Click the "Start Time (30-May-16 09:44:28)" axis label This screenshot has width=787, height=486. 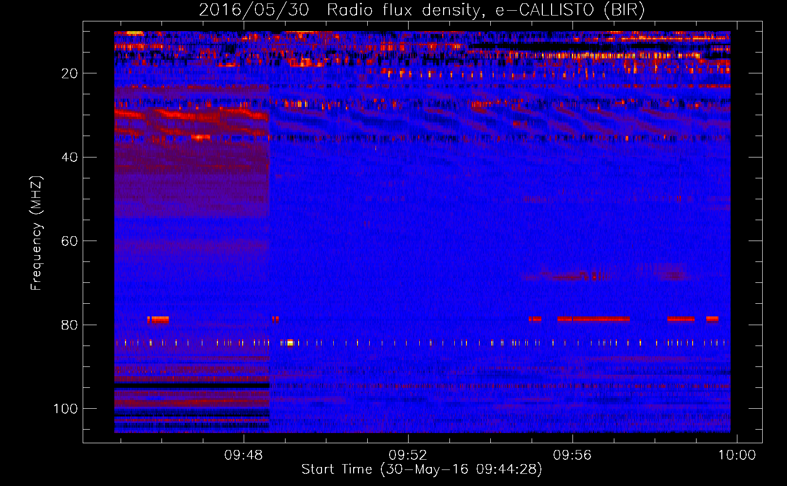(x=421, y=469)
